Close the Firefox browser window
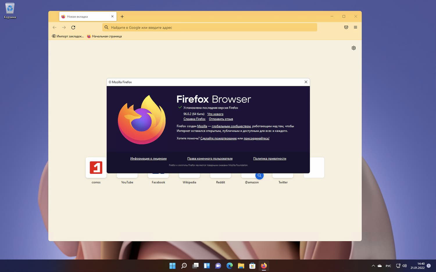Viewport: 436px width, 272px height. pyautogui.click(x=356, y=17)
